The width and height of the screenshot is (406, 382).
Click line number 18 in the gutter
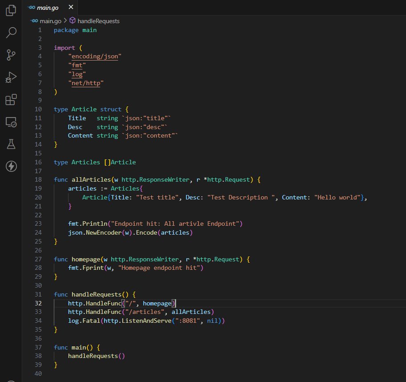pyautogui.click(x=38, y=179)
